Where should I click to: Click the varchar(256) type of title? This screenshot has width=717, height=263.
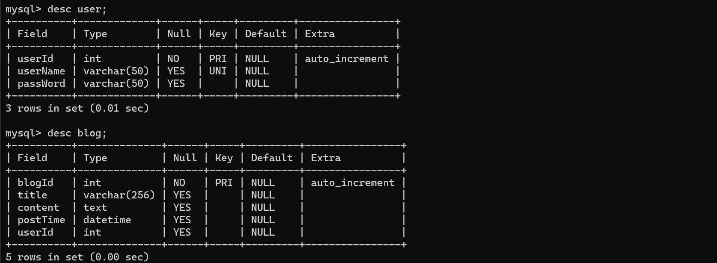pos(119,195)
